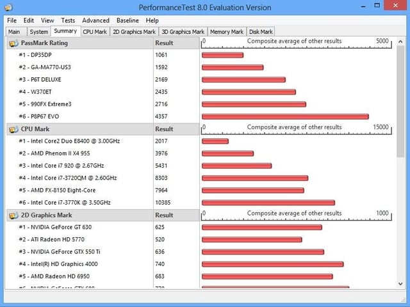Open the File menu

tap(12, 20)
